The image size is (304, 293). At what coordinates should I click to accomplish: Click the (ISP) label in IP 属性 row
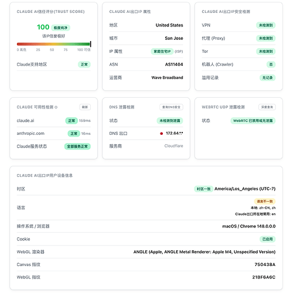click(179, 52)
